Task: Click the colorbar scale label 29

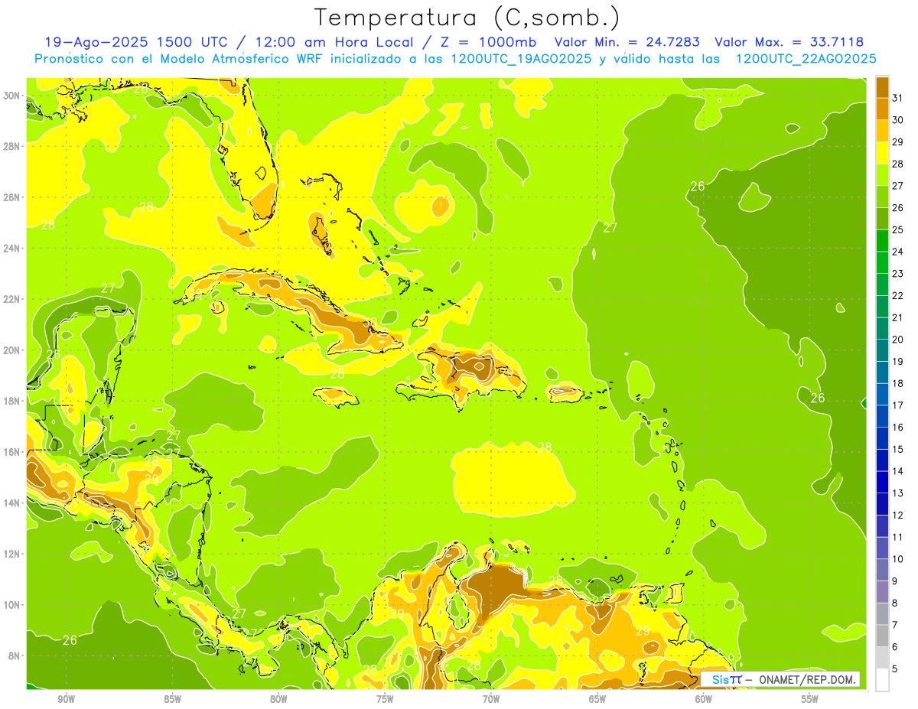Action: 898,141
